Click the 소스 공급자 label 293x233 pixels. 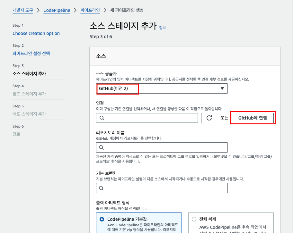point(106,74)
